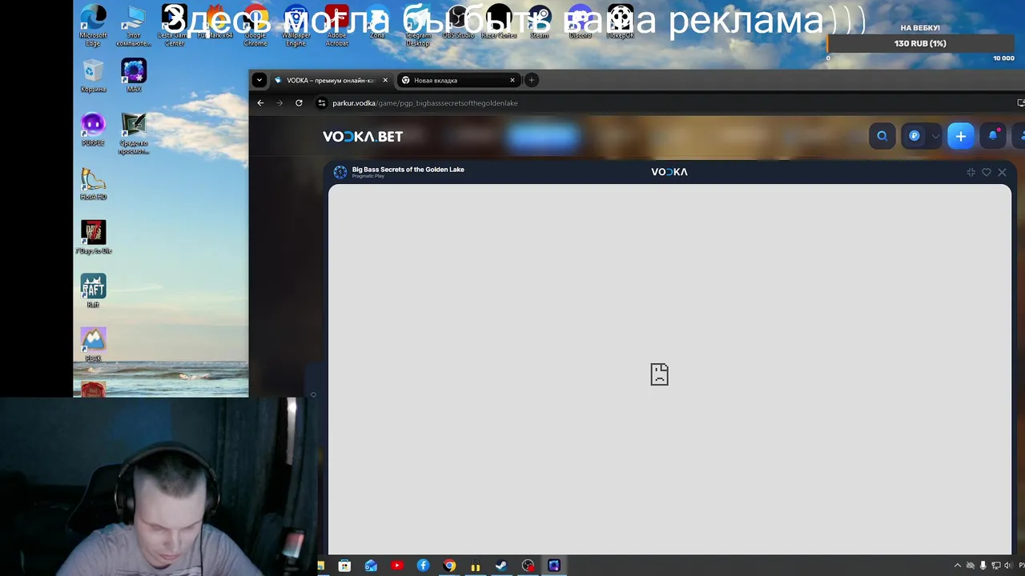Click the blue plus deposit button
The height and width of the screenshot is (576, 1025).
pyautogui.click(x=961, y=136)
